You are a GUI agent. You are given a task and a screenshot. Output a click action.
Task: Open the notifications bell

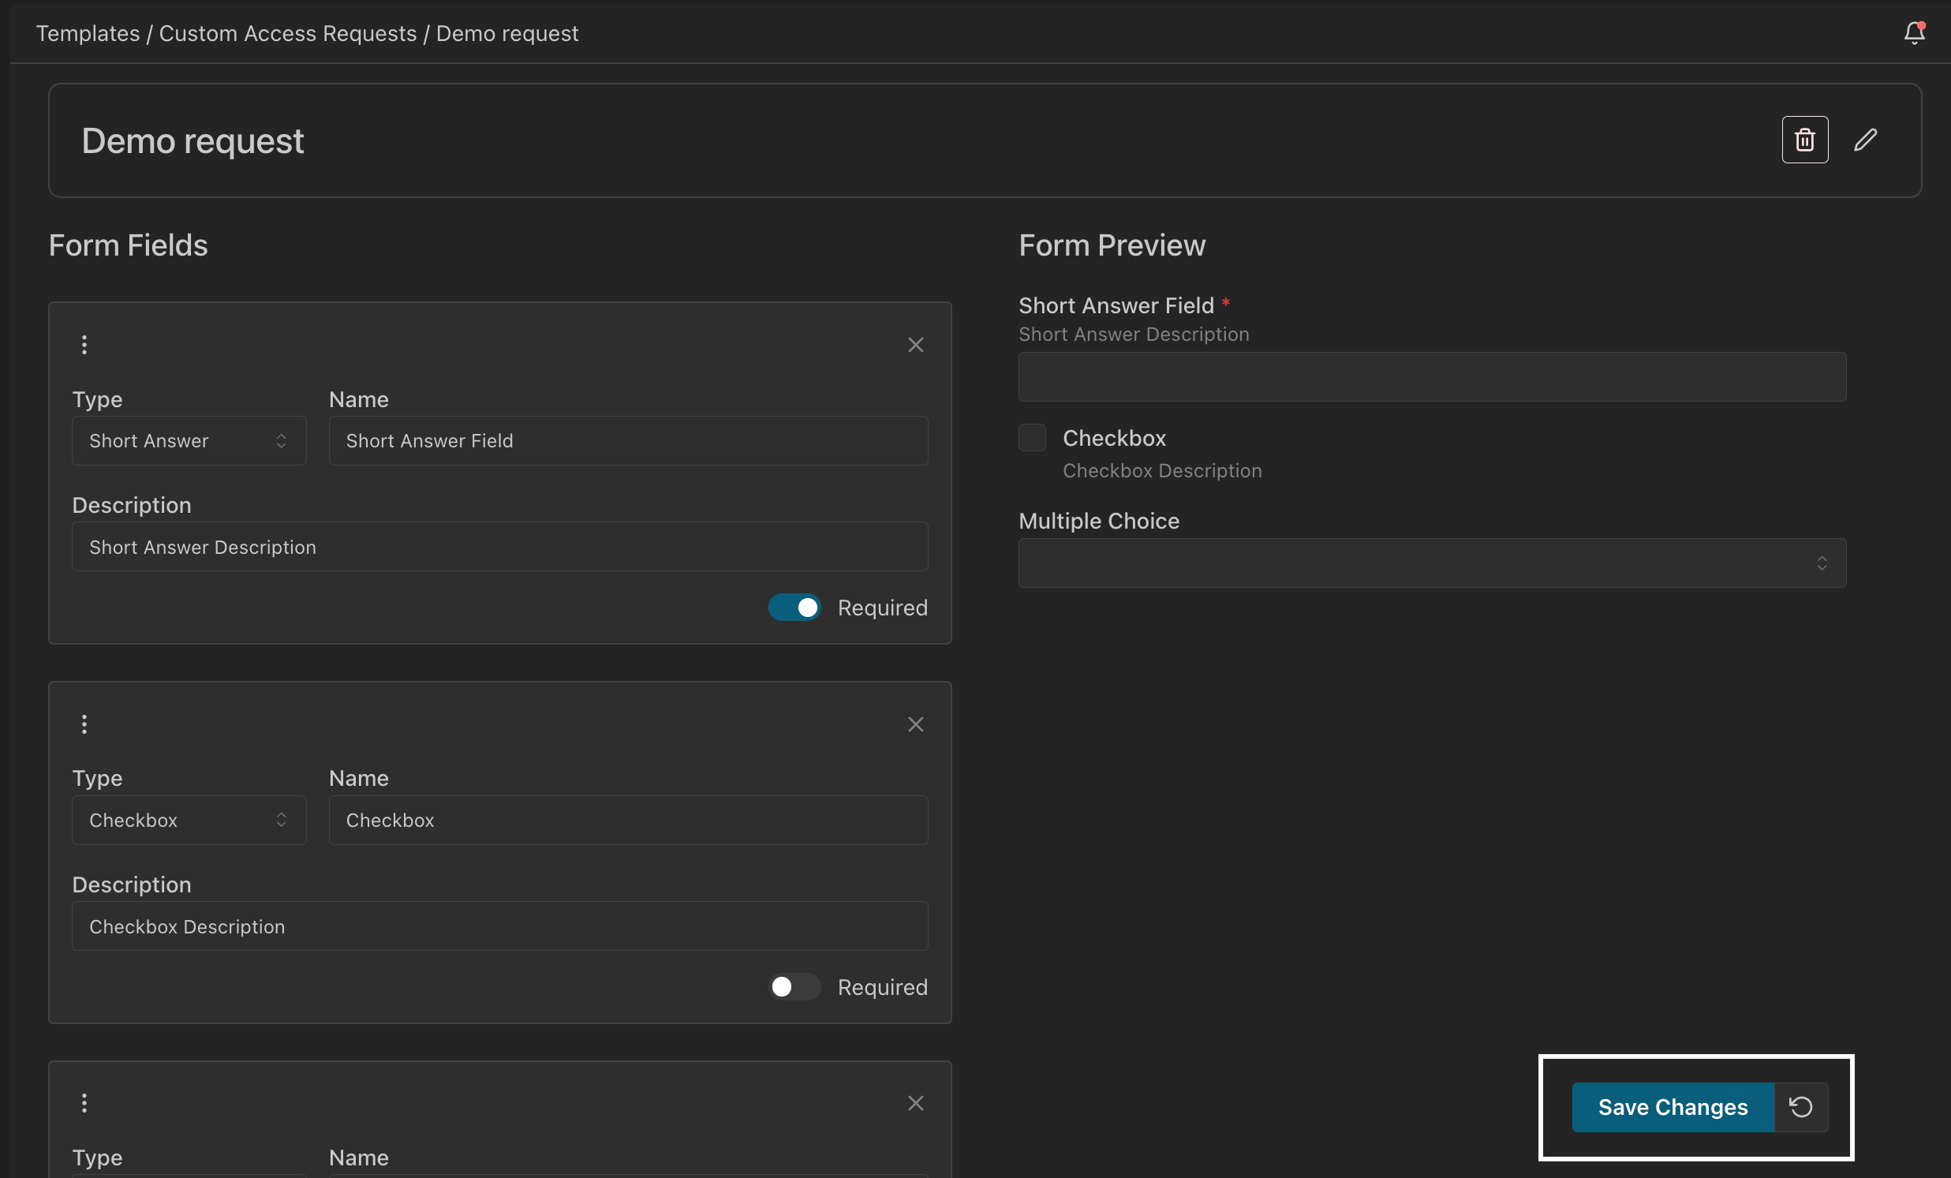1914,33
